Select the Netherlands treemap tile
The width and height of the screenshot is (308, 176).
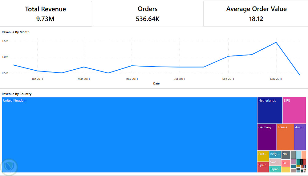(270, 110)
